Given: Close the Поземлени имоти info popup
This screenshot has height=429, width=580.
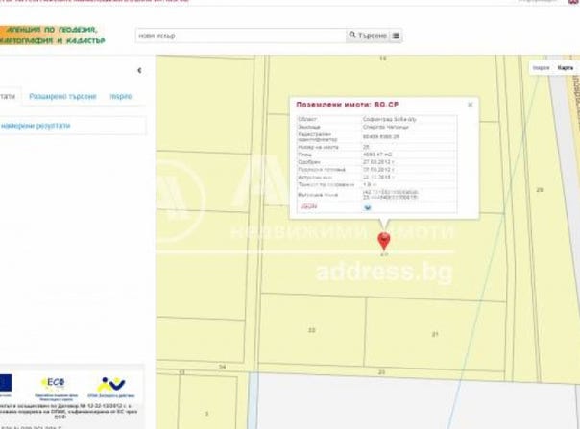Looking at the screenshot, I should tap(471, 105).
